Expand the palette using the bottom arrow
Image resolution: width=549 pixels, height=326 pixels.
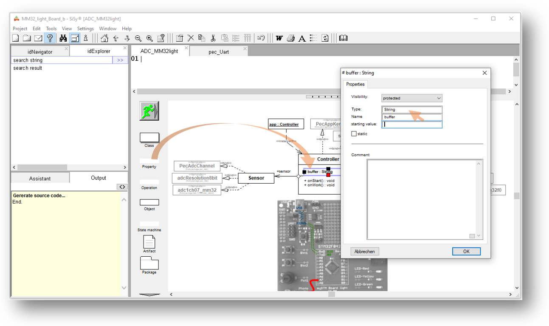point(149,294)
